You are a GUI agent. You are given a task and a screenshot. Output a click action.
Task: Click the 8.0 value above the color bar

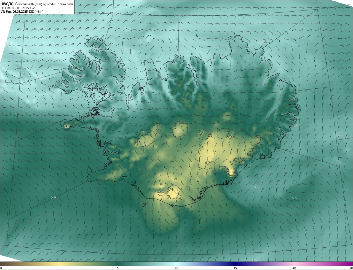(x=254, y=260)
